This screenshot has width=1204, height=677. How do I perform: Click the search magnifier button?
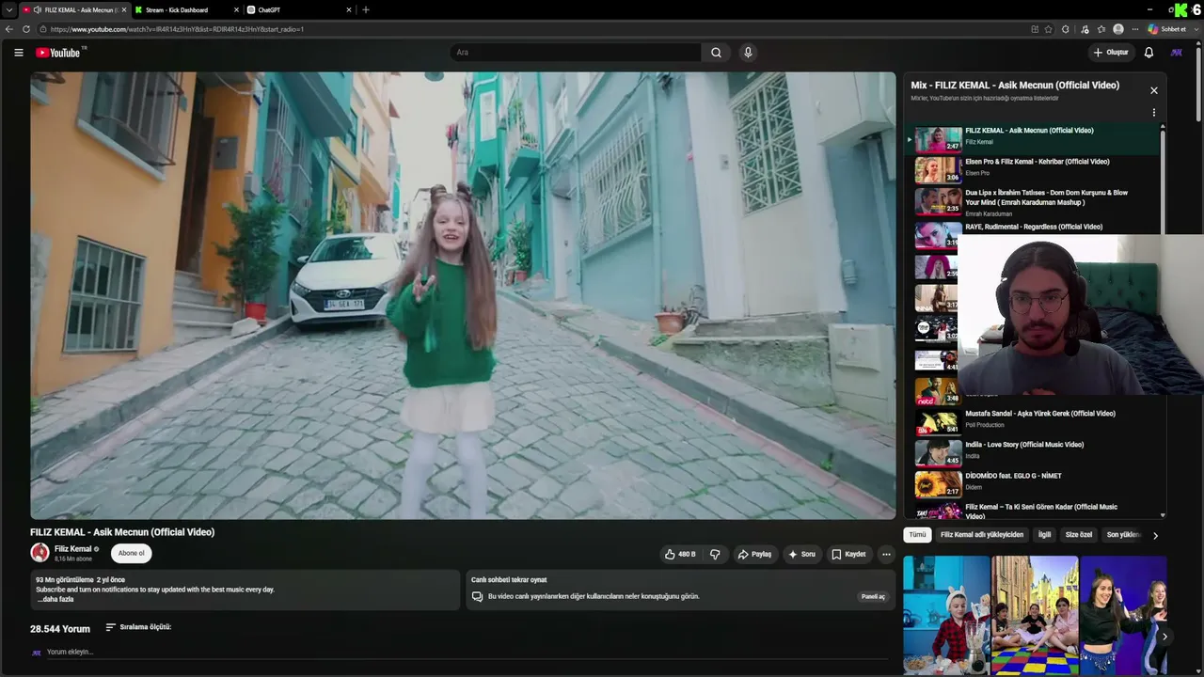point(716,53)
